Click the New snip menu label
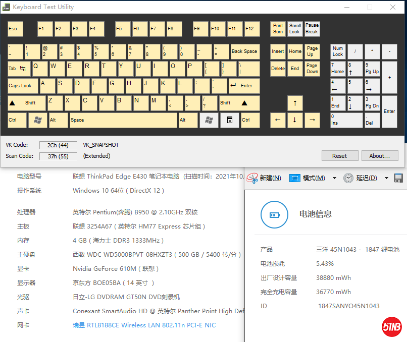Screen dimensions: 407x342 (271, 178)
